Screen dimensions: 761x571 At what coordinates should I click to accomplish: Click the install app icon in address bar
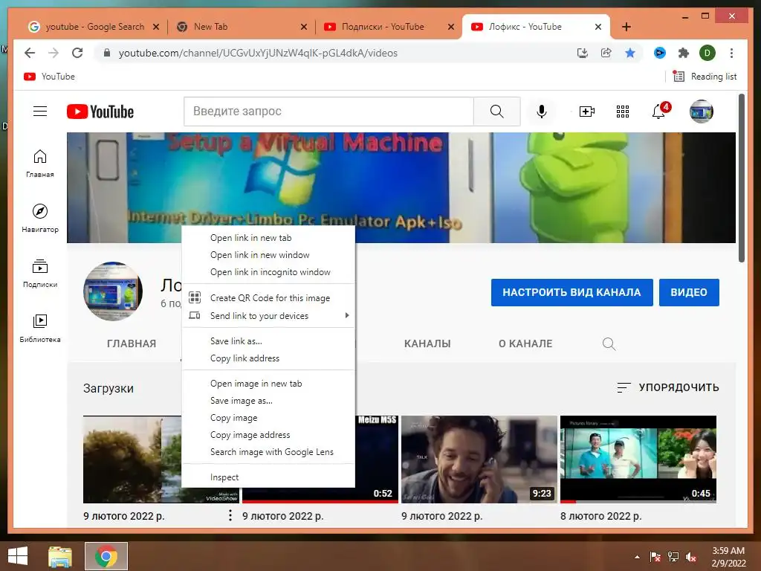coord(583,53)
